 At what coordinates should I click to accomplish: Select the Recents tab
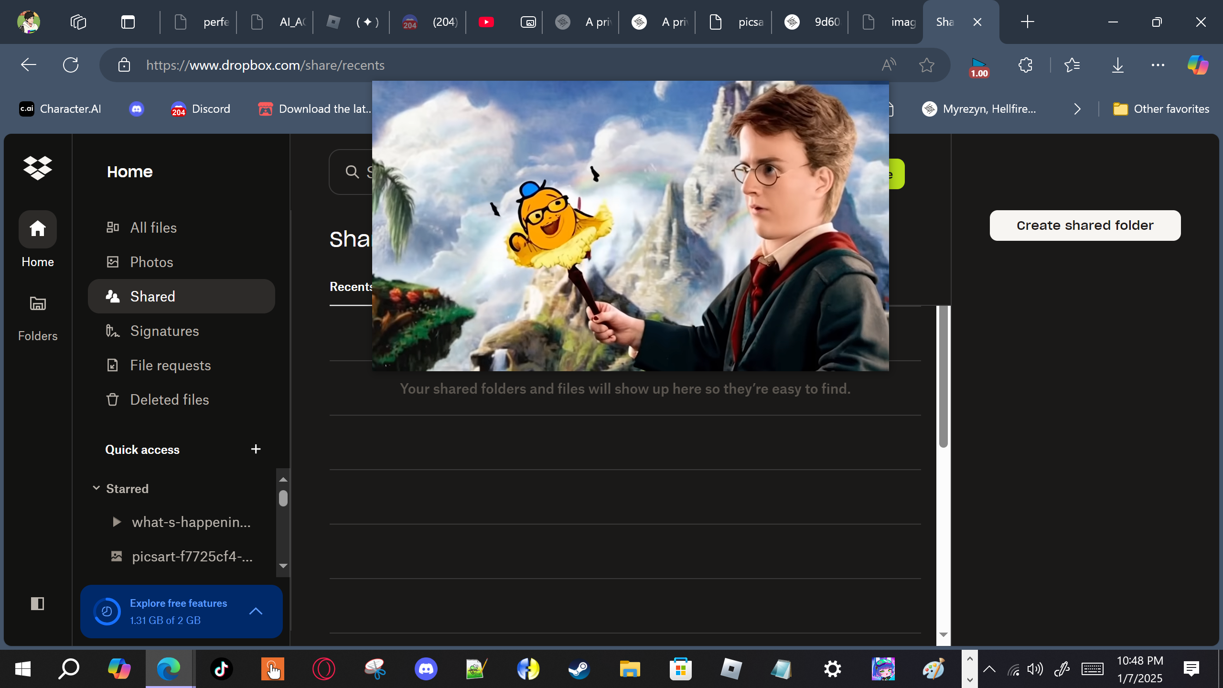pos(351,287)
